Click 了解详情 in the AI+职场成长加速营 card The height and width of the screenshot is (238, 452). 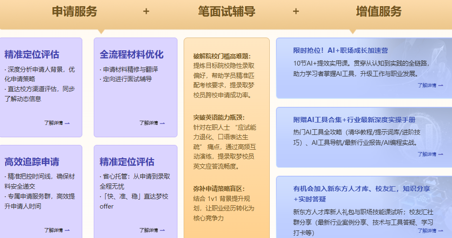431,86
